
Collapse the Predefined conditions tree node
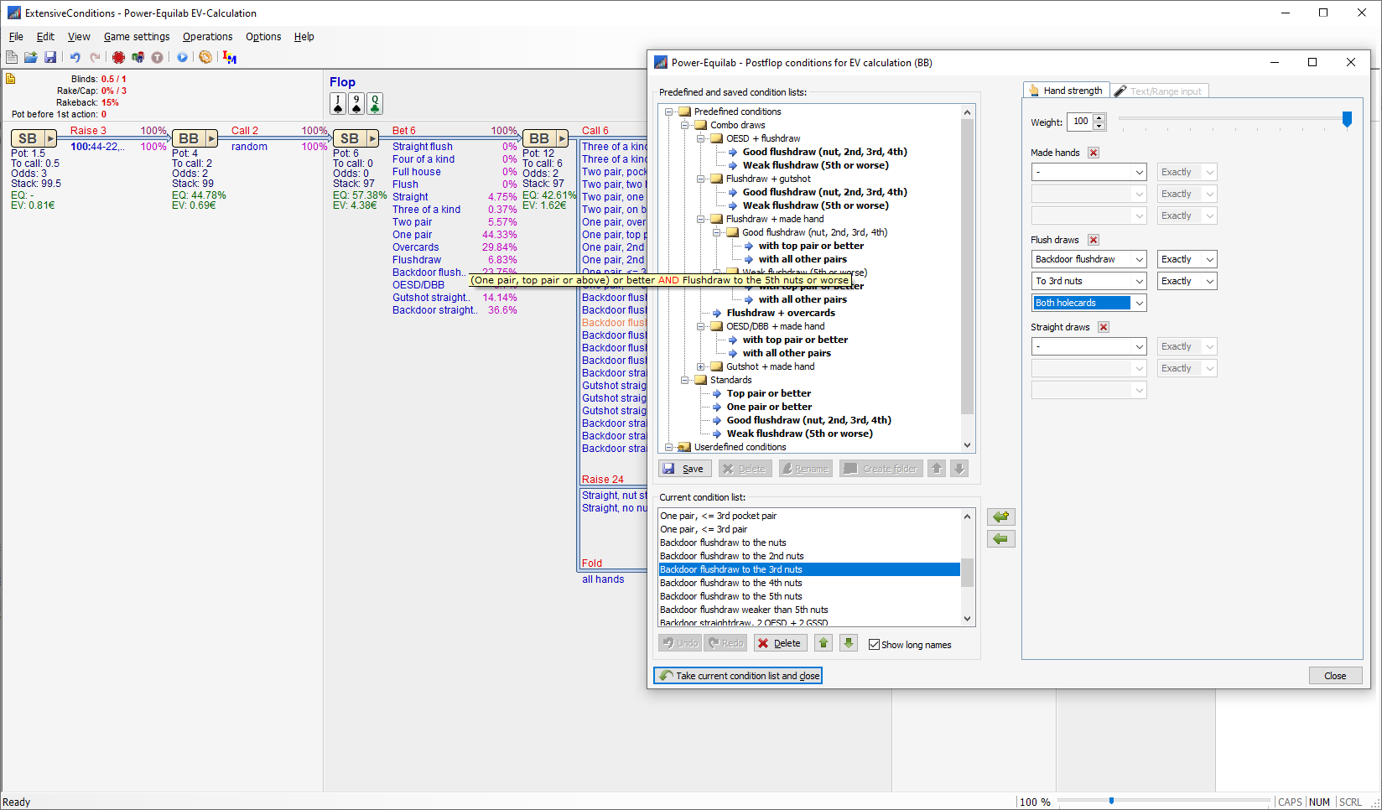(669, 112)
